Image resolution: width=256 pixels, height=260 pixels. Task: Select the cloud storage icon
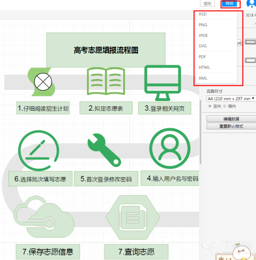pos(44,217)
